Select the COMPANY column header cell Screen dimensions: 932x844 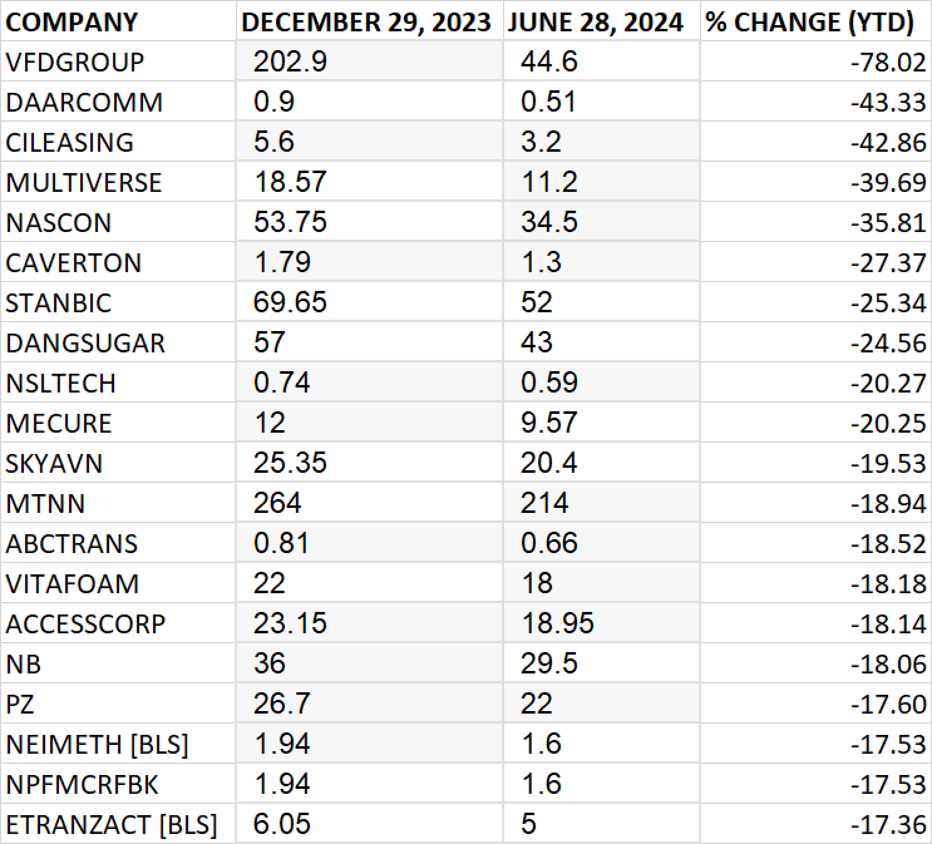(118, 21)
